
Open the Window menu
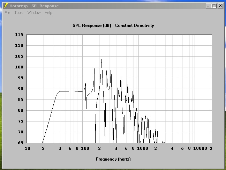[34, 13]
